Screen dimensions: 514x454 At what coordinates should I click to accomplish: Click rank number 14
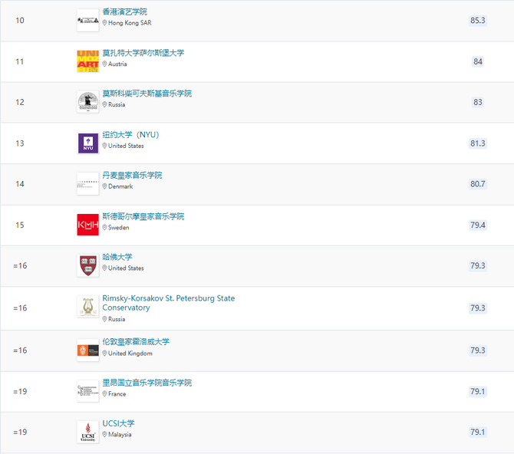point(20,184)
